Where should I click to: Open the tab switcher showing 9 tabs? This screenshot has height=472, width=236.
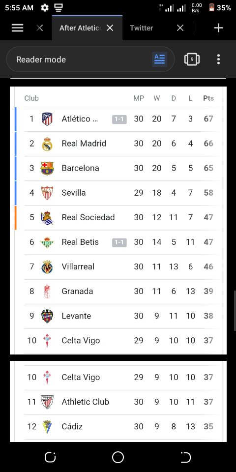(x=192, y=59)
